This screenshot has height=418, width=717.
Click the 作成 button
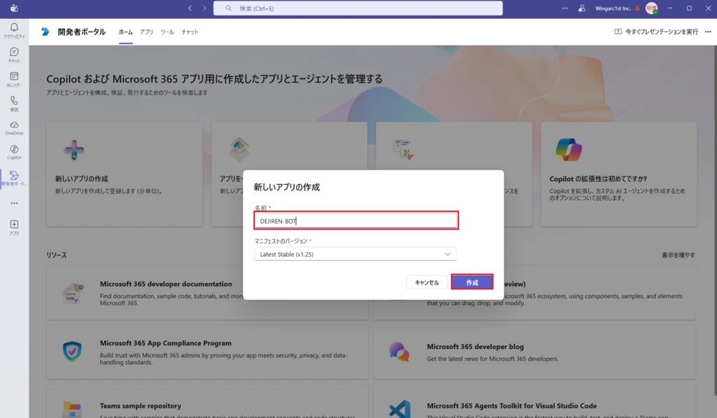click(x=472, y=282)
